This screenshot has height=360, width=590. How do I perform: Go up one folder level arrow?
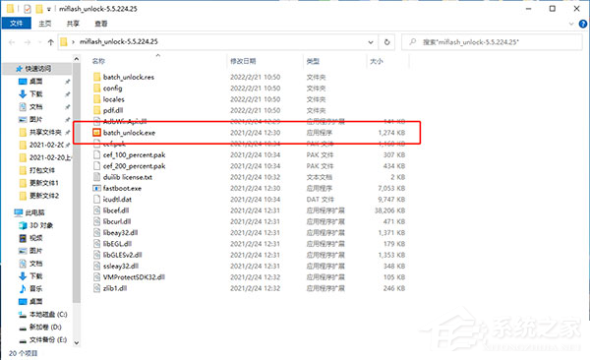pos(51,42)
